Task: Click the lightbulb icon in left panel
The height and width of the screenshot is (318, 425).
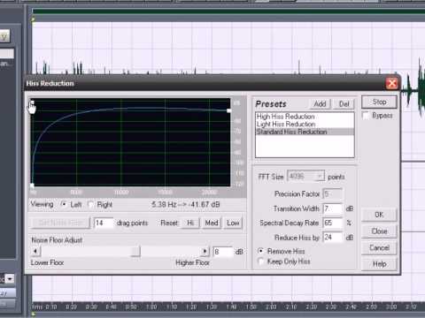Action: 4,36
